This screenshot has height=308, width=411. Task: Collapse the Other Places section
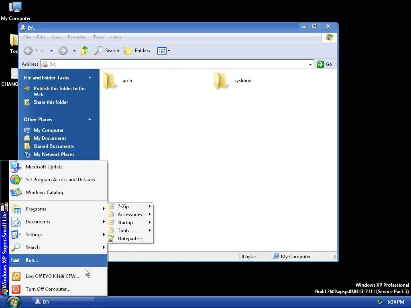tap(90, 119)
